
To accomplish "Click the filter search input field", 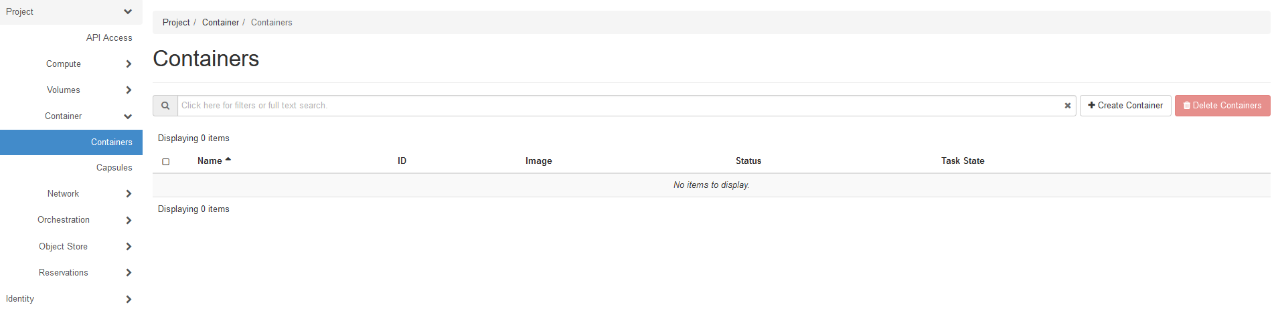I will pyautogui.click(x=619, y=106).
